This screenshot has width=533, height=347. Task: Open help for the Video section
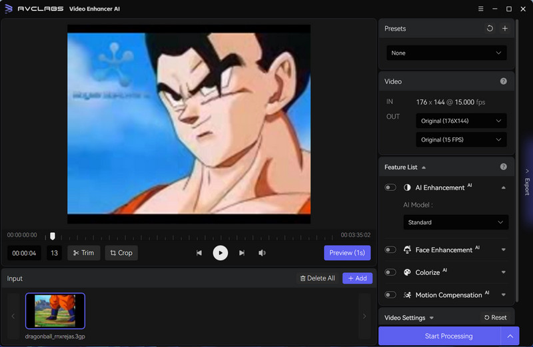pos(504,81)
